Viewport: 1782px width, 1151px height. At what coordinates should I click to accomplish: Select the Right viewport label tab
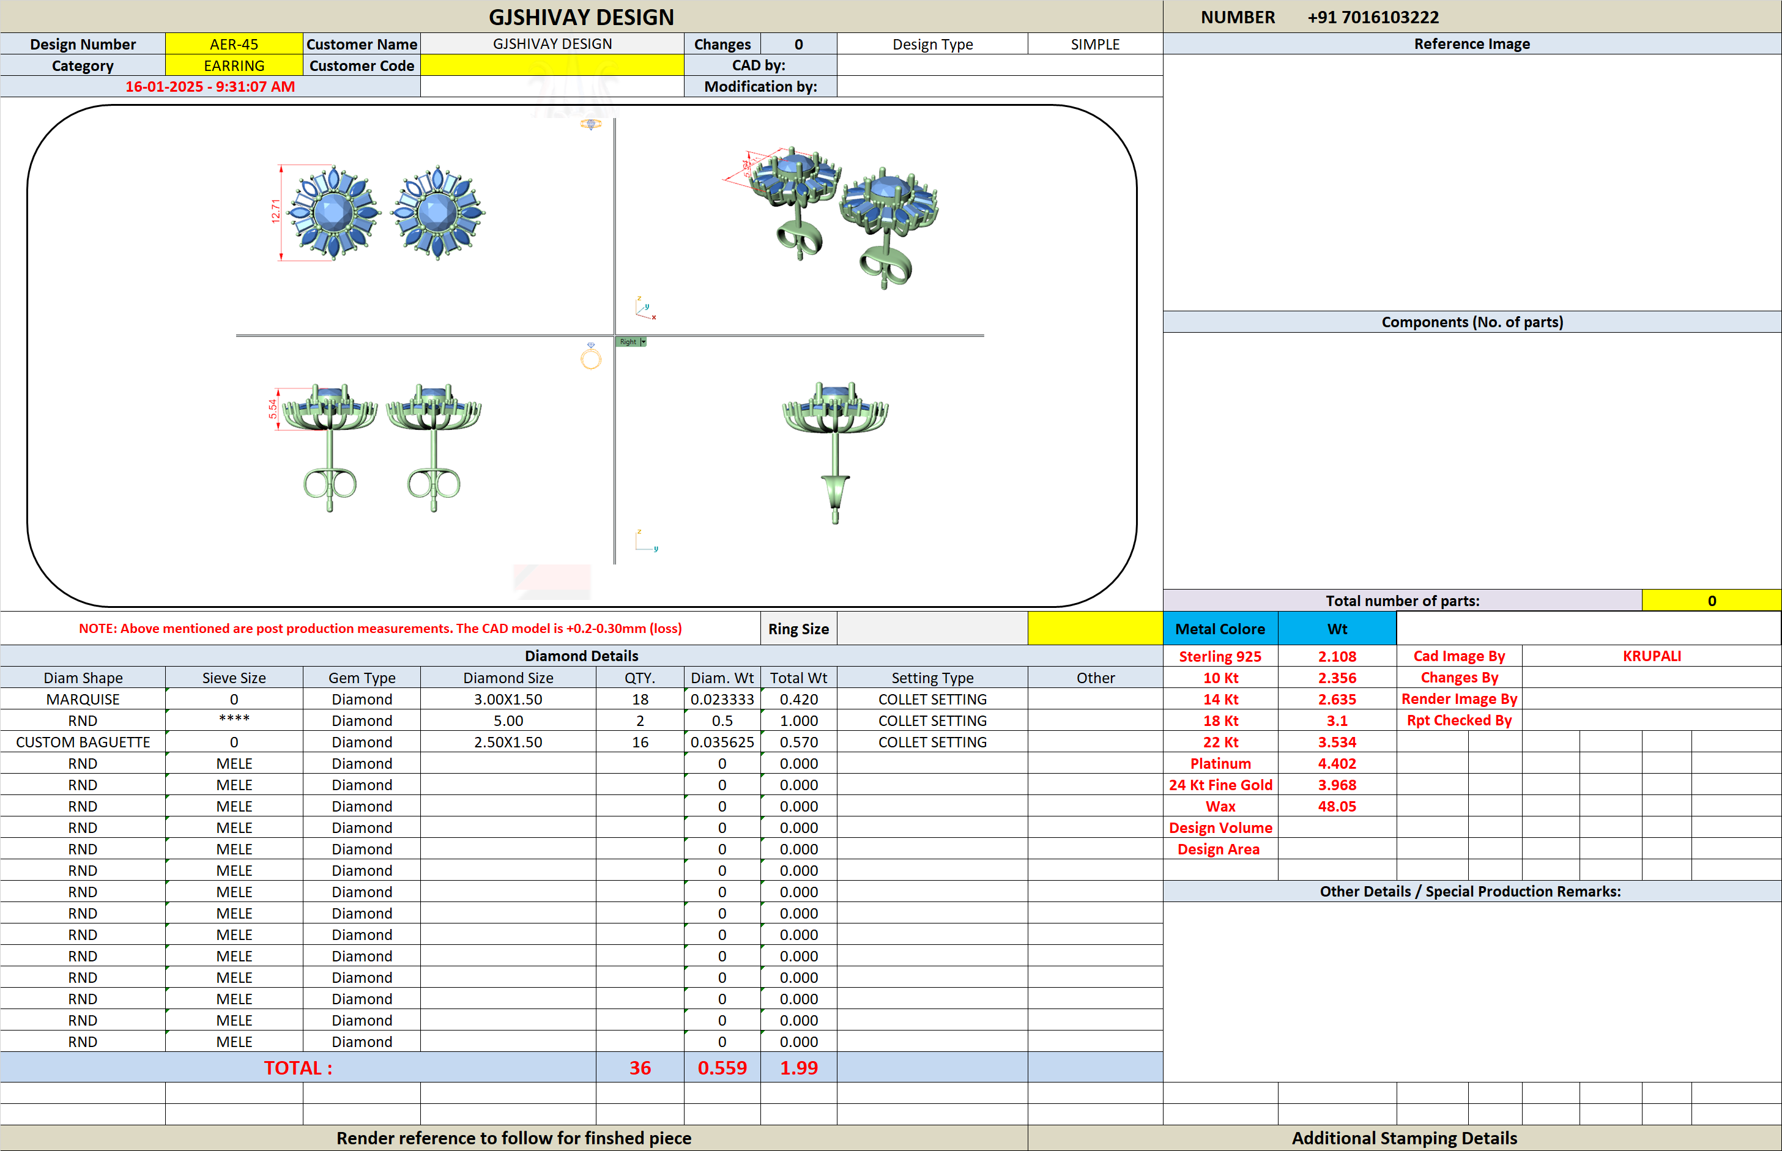point(628,341)
